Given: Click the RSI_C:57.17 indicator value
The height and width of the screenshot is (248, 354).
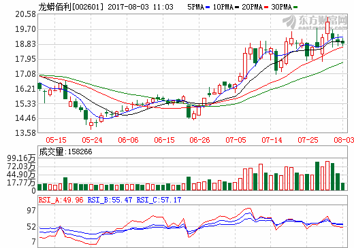Looking at the screenshot, I should [159, 200].
